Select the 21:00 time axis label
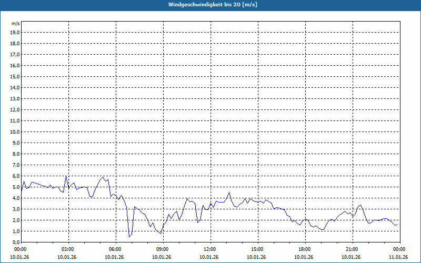The width and height of the screenshot is (421, 263). point(352,249)
